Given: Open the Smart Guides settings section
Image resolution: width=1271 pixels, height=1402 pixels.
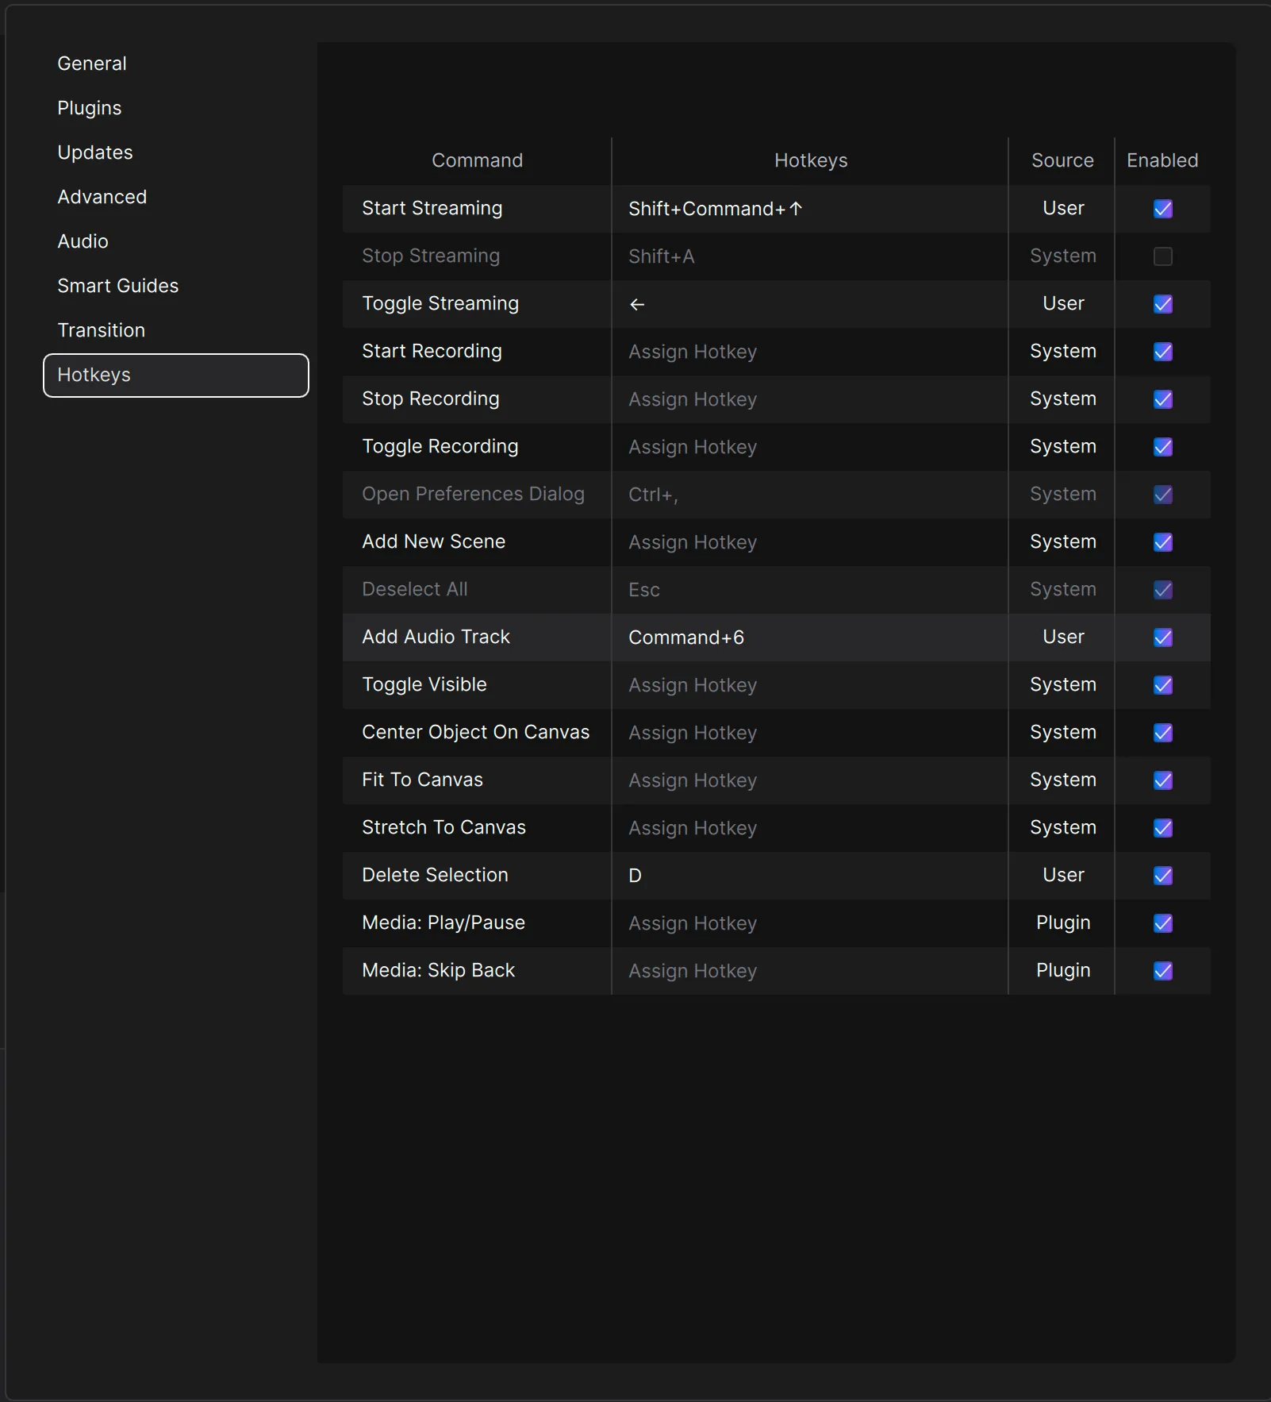Looking at the screenshot, I should (118, 286).
